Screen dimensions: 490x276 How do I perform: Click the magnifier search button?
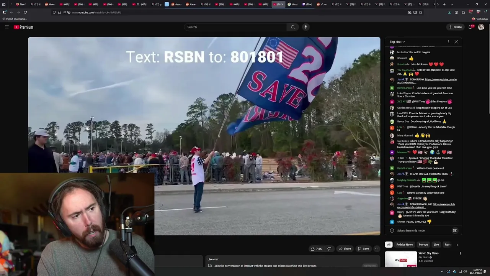point(293,27)
